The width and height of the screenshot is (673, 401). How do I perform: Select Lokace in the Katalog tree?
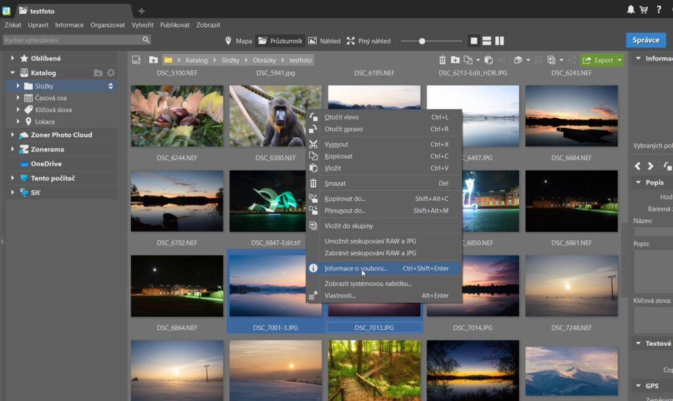pos(45,121)
